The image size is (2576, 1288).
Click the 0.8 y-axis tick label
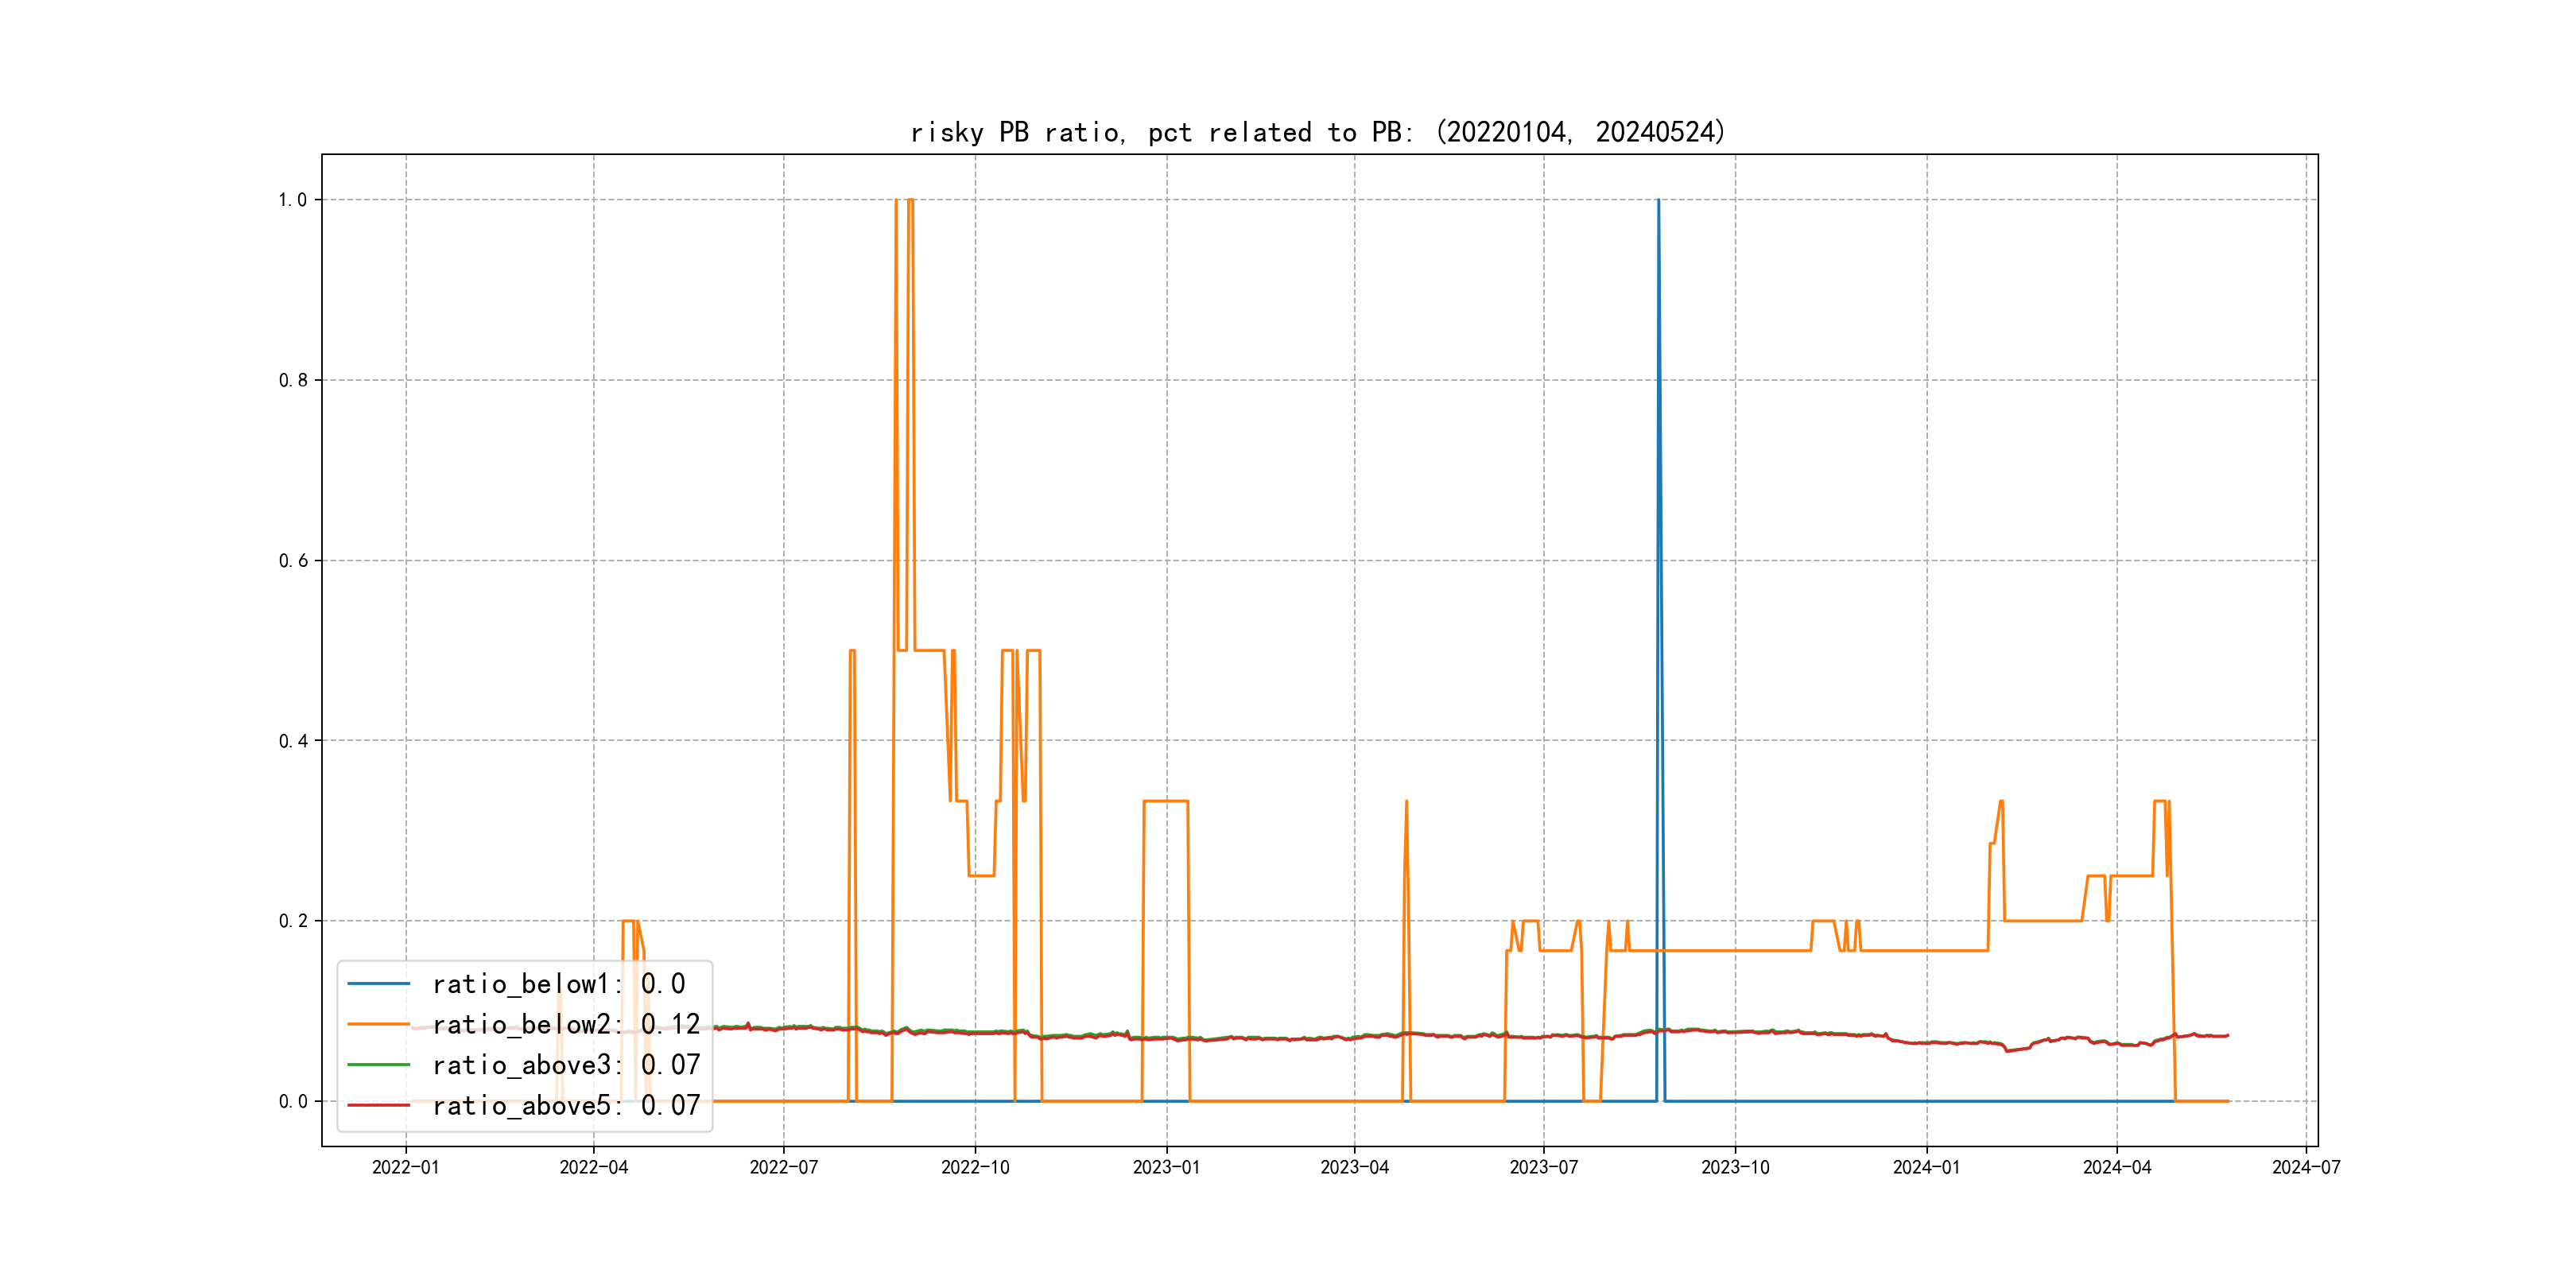coord(292,380)
